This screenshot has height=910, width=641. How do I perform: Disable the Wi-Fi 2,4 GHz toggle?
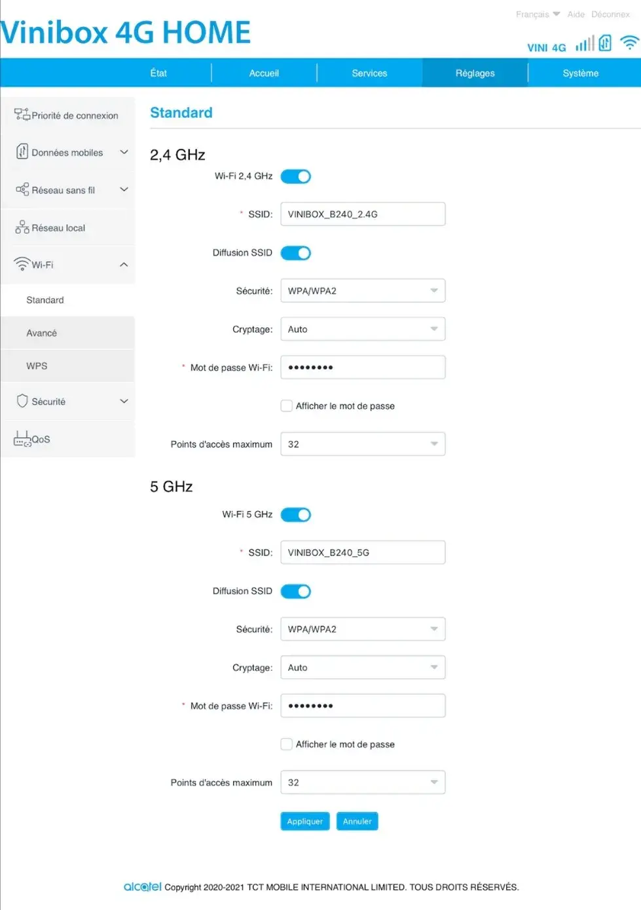click(296, 176)
